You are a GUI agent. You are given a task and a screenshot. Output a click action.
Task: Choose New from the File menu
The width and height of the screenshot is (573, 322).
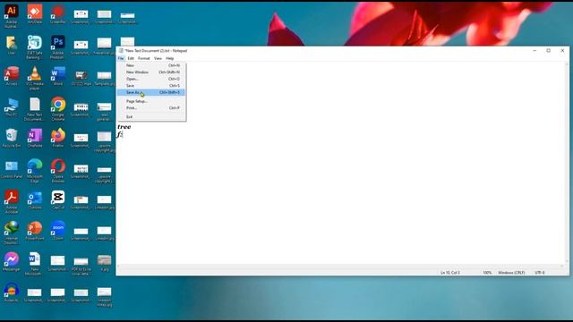click(x=151, y=65)
